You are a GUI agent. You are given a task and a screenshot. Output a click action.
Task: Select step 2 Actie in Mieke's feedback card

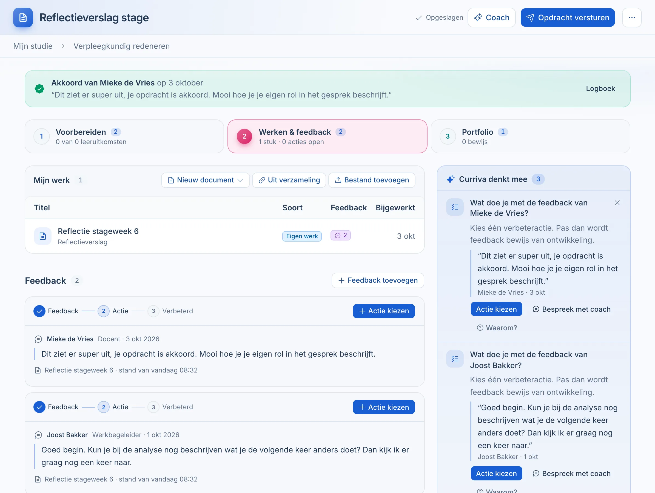(x=113, y=311)
